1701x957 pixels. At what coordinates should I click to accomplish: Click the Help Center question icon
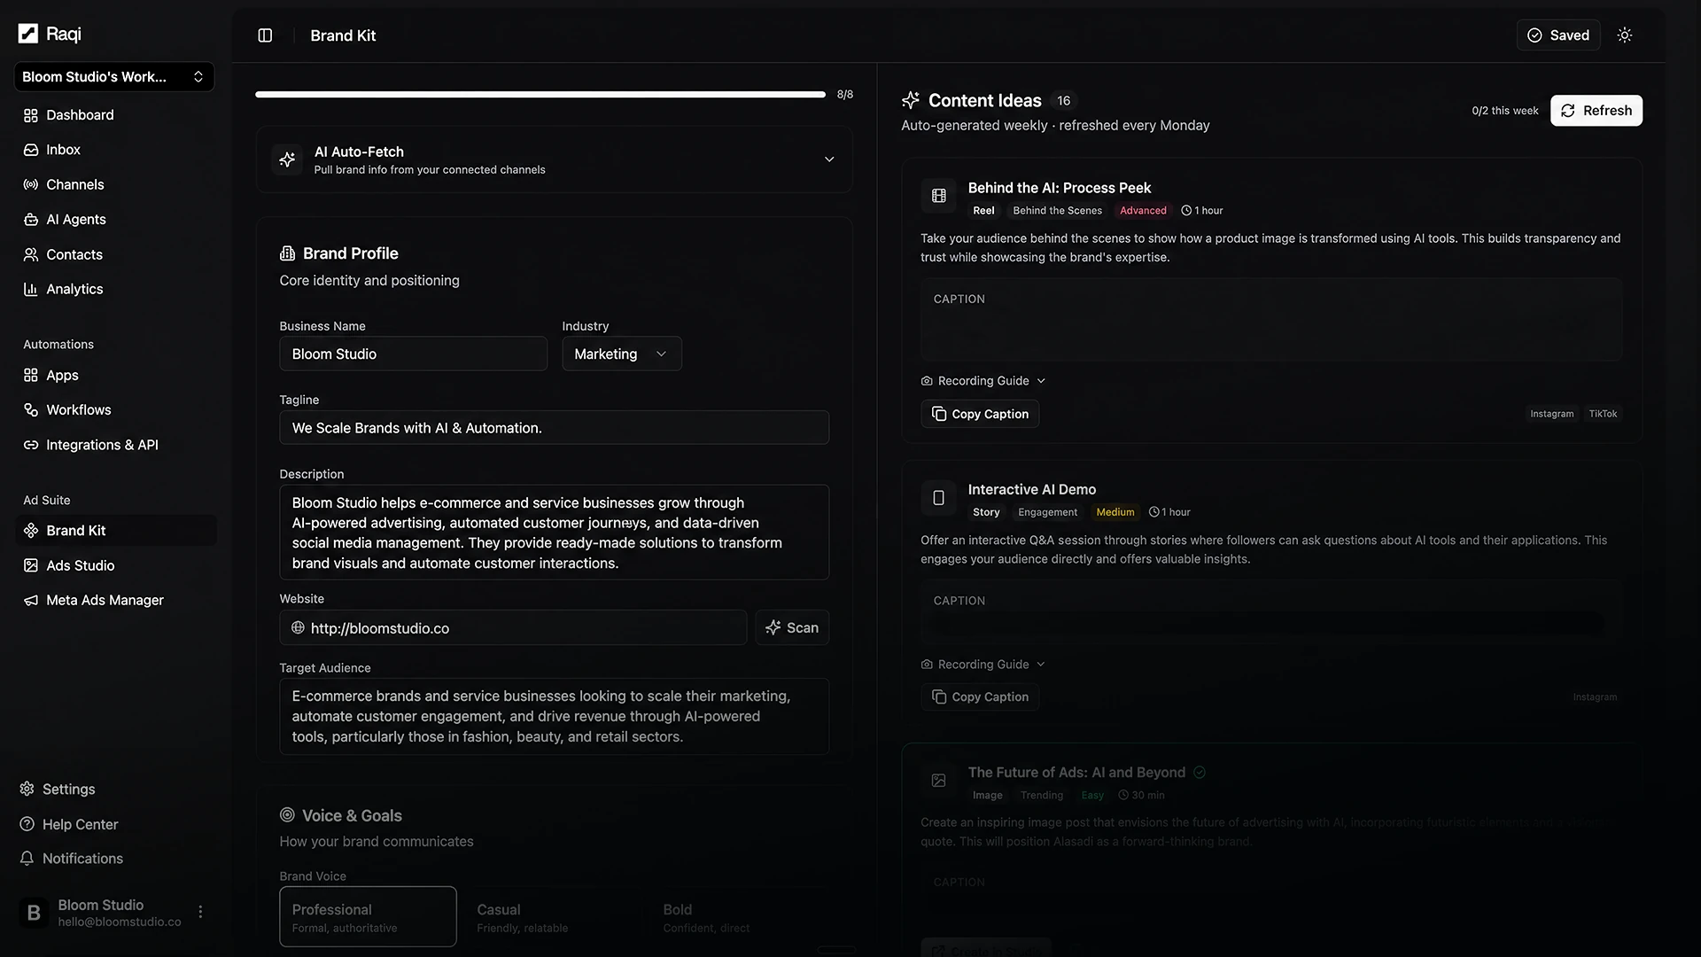[27, 824]
